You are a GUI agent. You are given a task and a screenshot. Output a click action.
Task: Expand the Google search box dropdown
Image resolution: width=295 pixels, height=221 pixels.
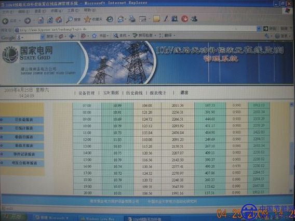coord(43,37)
